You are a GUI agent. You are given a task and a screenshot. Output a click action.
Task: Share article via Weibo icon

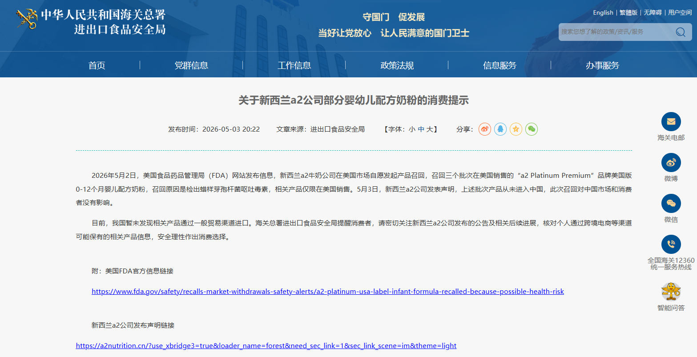coord(485,129)
